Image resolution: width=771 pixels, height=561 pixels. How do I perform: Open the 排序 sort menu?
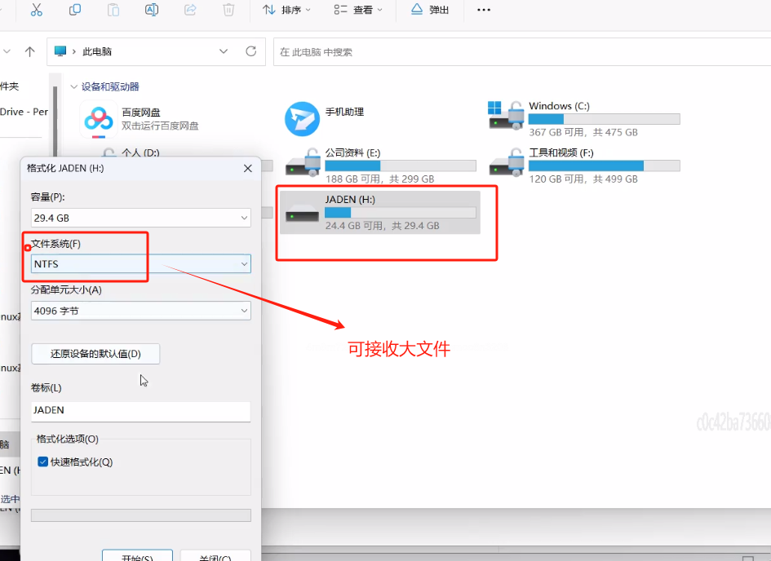click(x=286, y=10)
